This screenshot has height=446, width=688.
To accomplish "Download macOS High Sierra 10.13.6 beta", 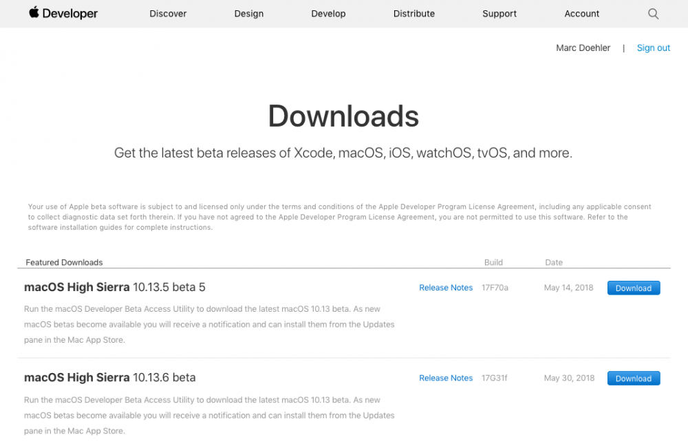I will click(x=634, y=379).
